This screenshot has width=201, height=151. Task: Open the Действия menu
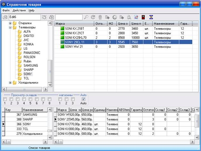19,10
